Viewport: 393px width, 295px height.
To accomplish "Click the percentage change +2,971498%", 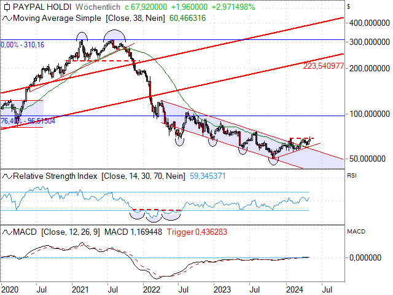I will (233, 7).
